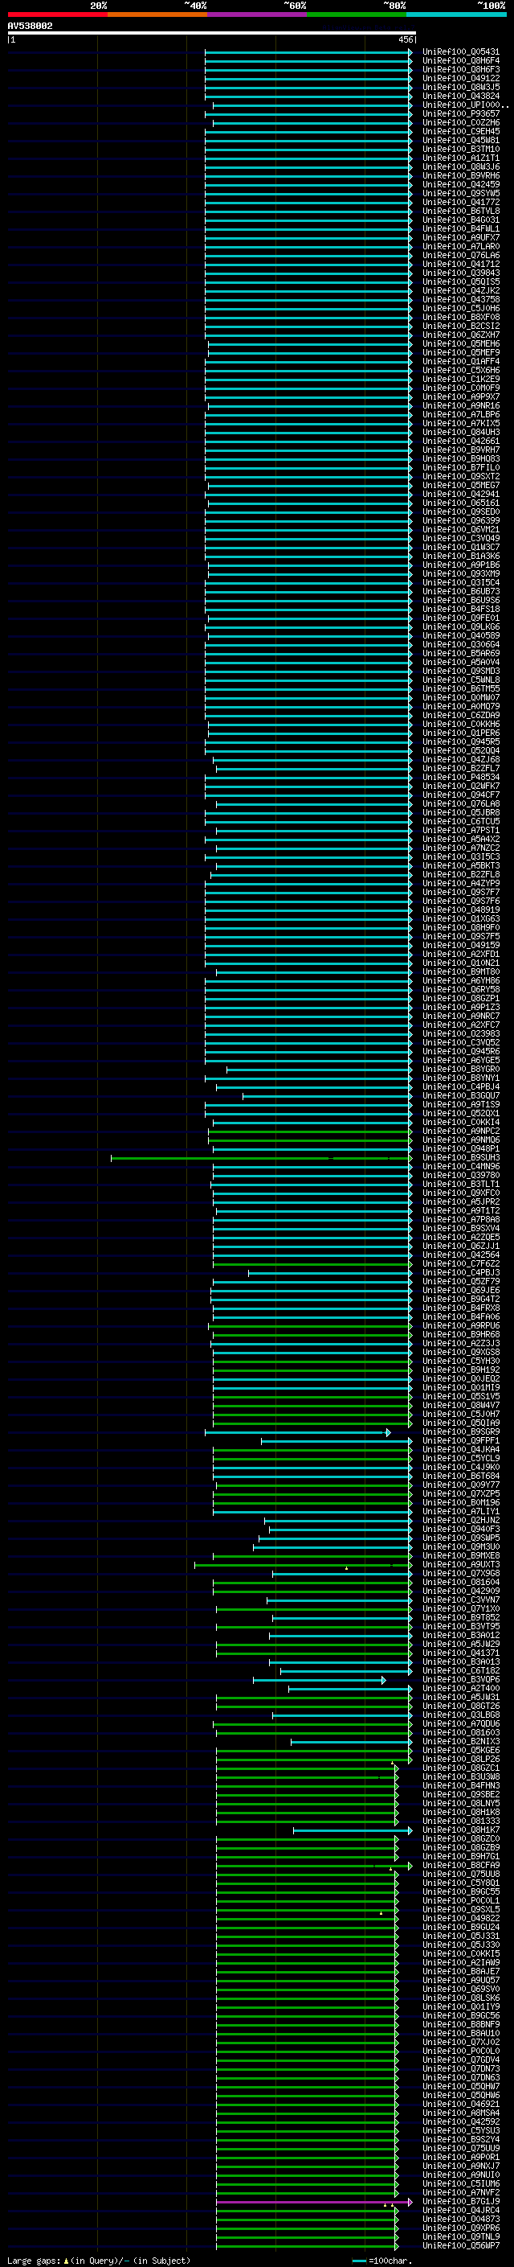Select hit label UniRef100_B3GQU7

(x=460, y=1095)
